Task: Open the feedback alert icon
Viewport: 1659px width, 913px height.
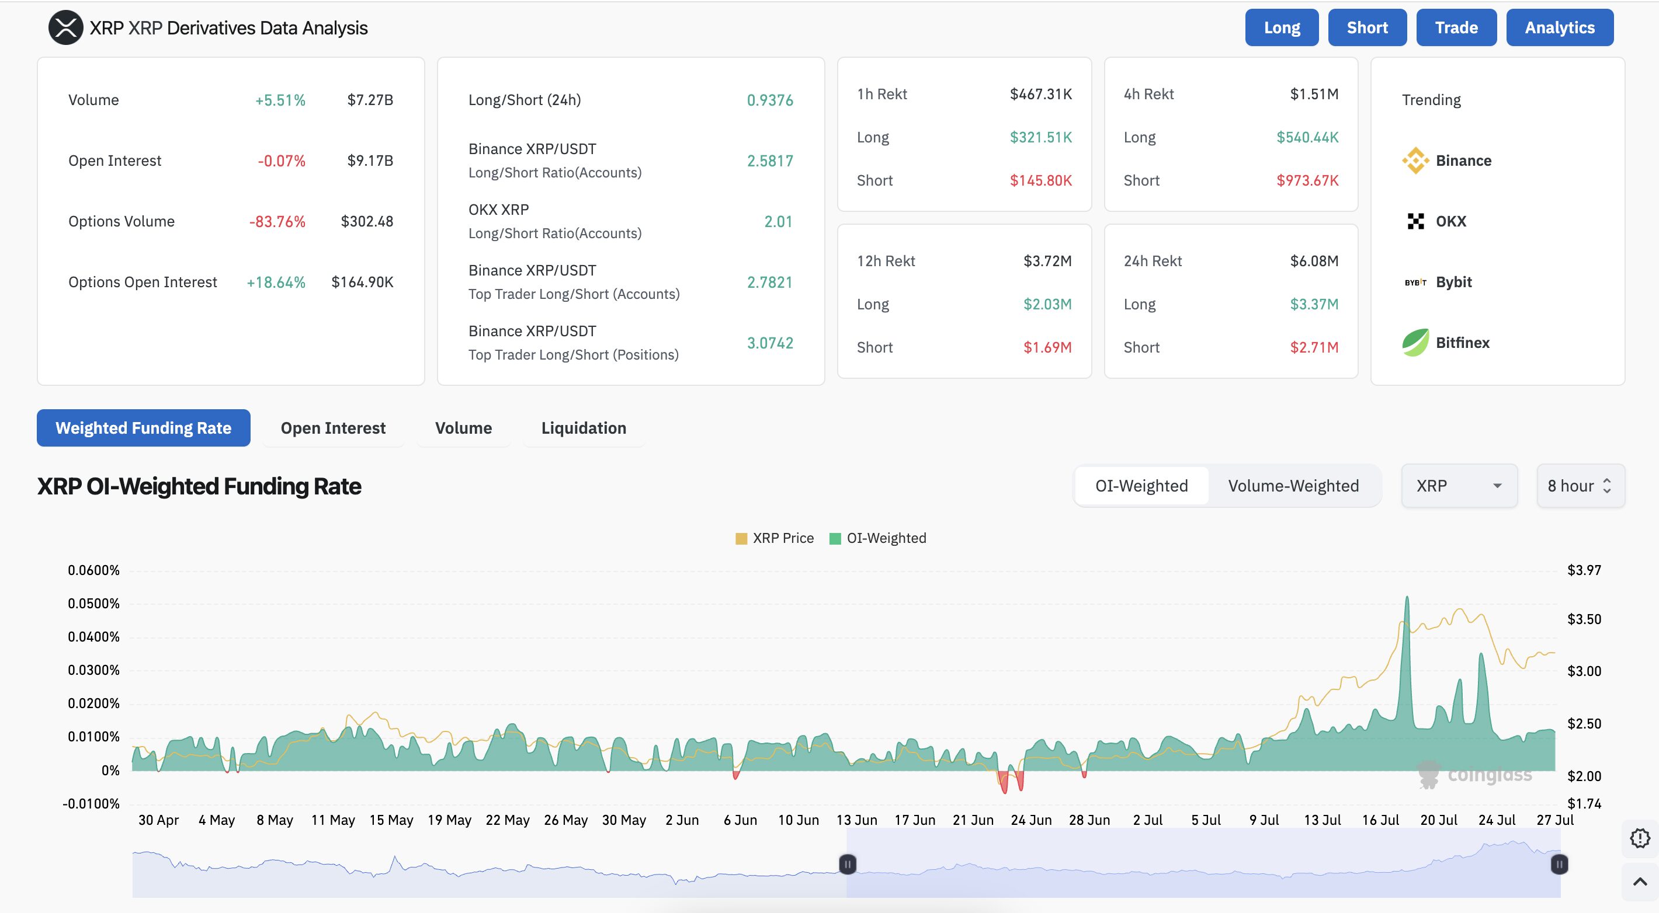Action: click(1640, 838)
